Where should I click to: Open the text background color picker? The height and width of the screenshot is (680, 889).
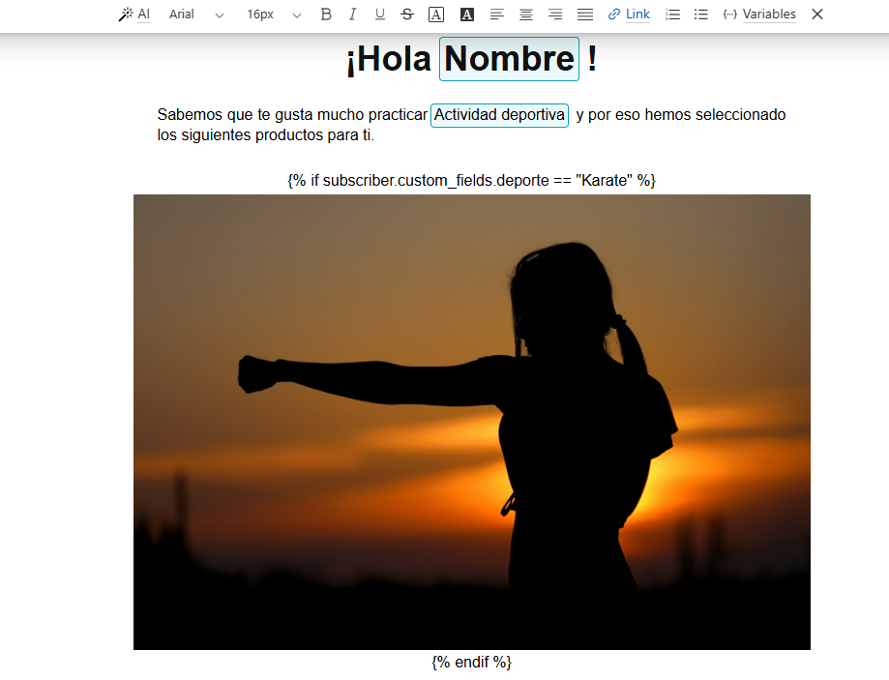[x=465, y=15]
